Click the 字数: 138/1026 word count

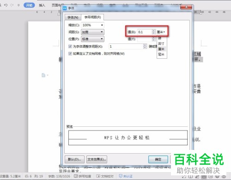click(x=59, y=176)
